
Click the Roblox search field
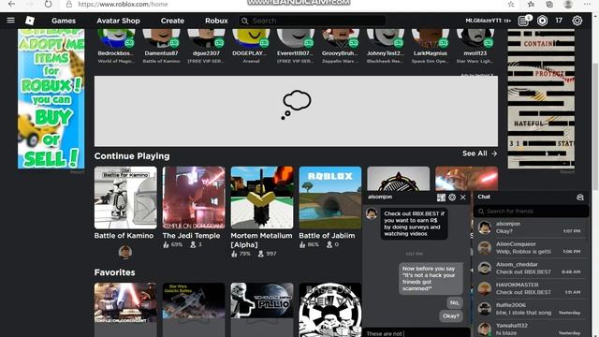(x=312, y=21)
